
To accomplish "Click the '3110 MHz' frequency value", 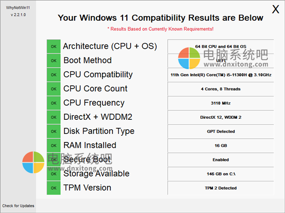I will [x=220, y=103].
